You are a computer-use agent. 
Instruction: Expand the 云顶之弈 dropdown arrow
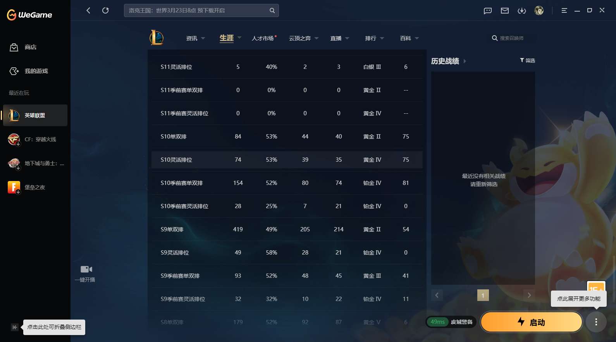coord(317,38)
